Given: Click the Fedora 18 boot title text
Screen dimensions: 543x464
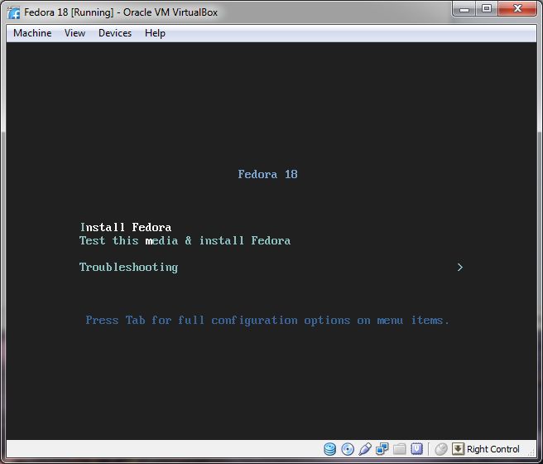Looking at the screenshot, I should pyautogui.click(x=267, y=174).
